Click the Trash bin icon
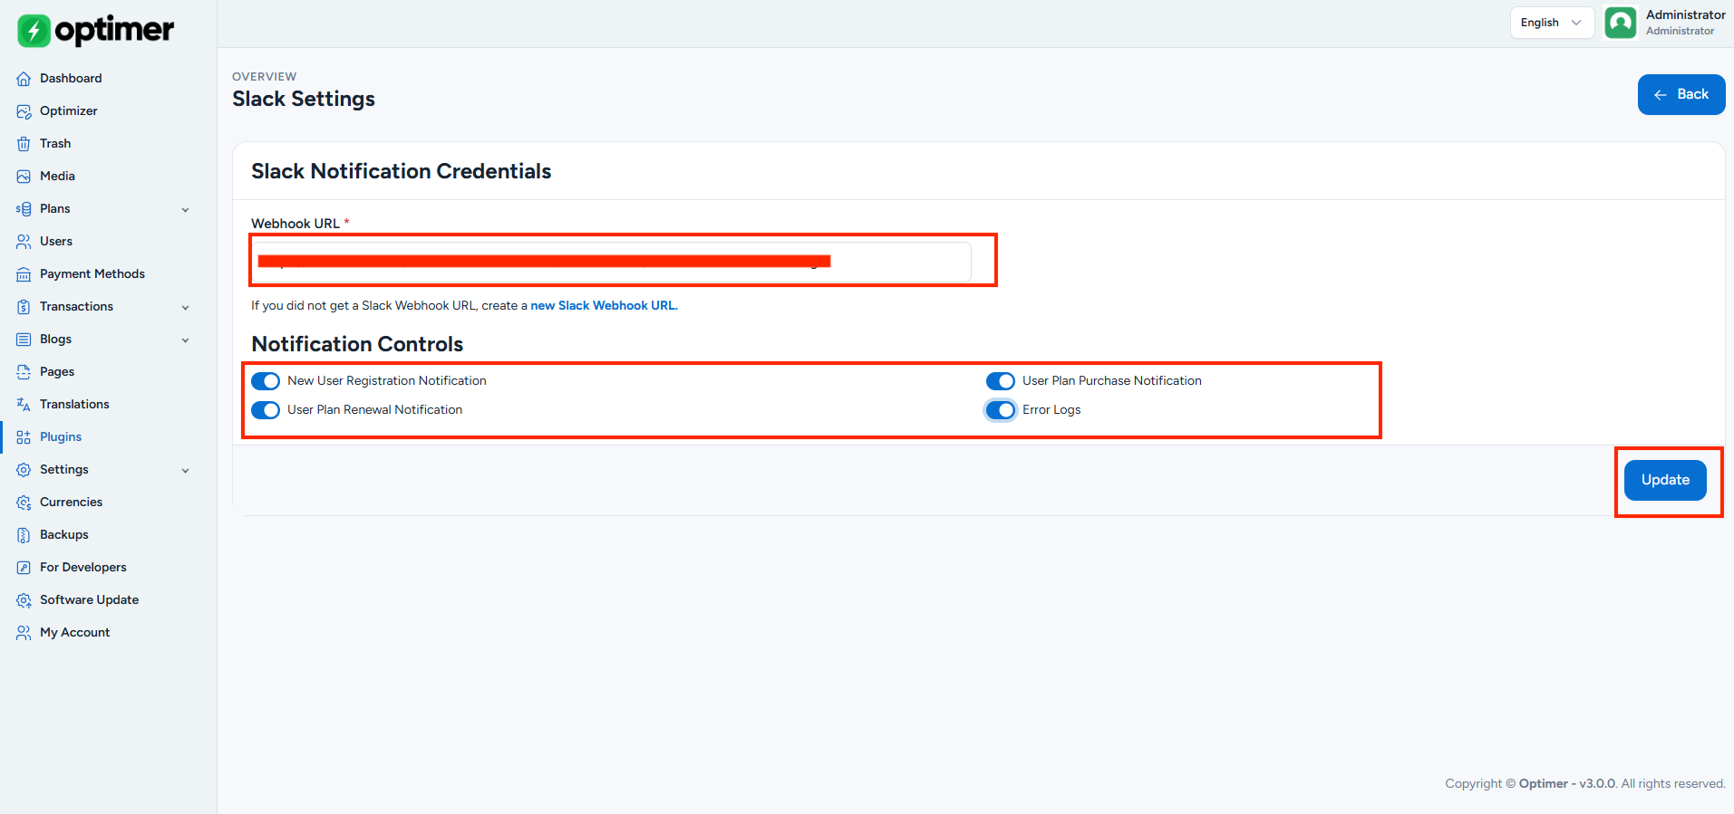Viewport: 1734px width, 814px height. tap(24, 144)
